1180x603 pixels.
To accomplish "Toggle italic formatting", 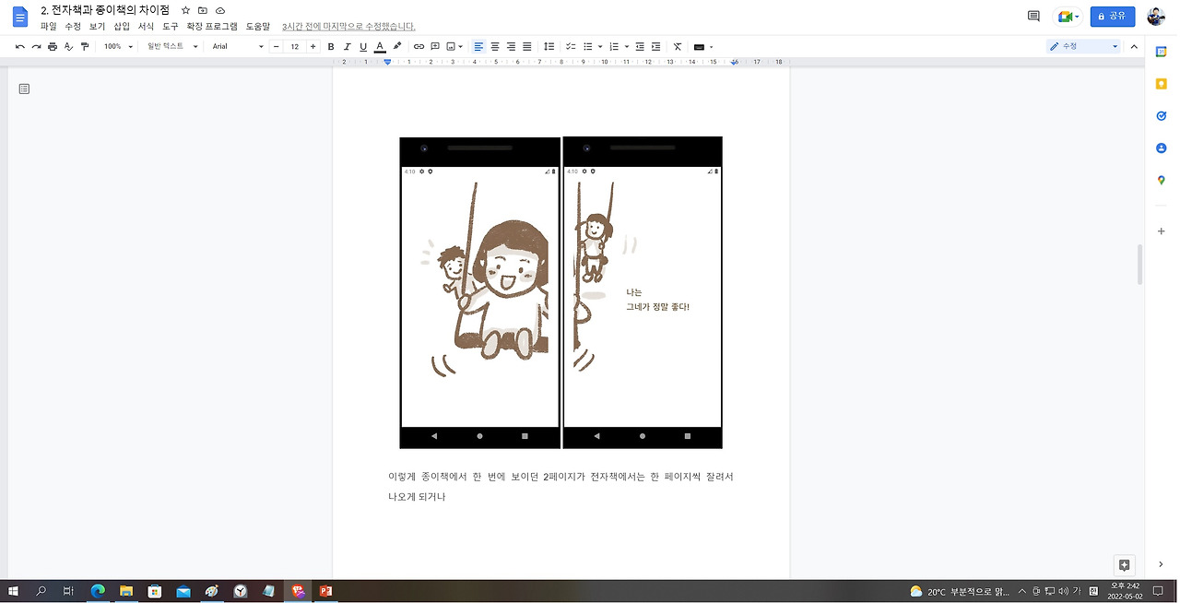I will [348, 46].
